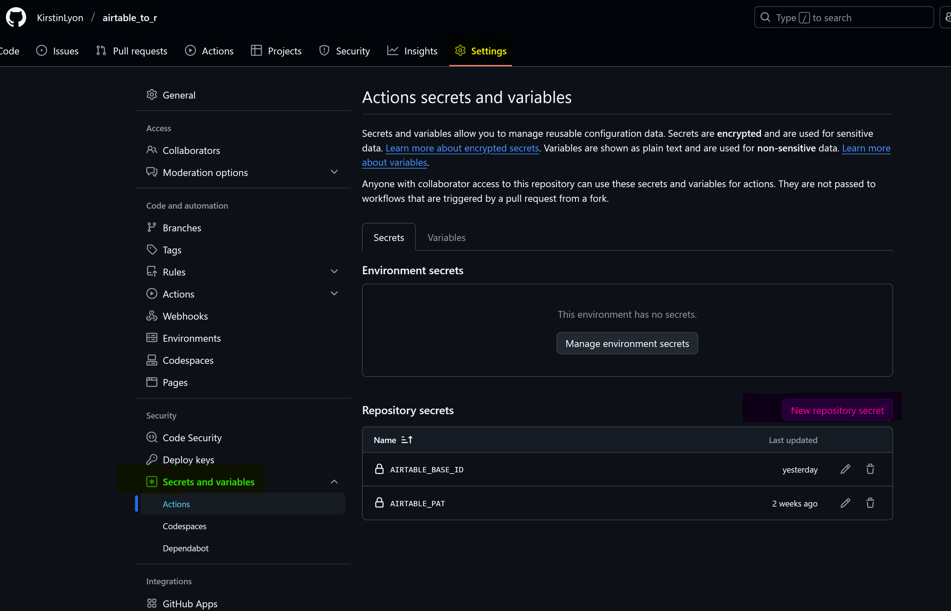Open GitHub Apps integrations page

coord(190,604)
